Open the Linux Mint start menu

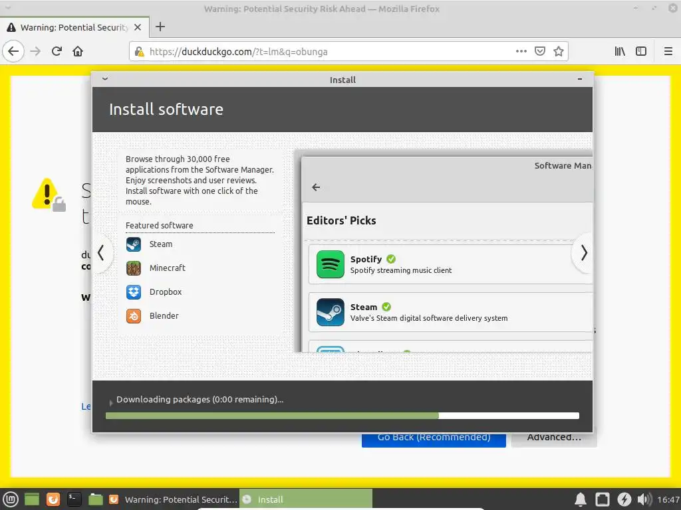click(11, 499)
